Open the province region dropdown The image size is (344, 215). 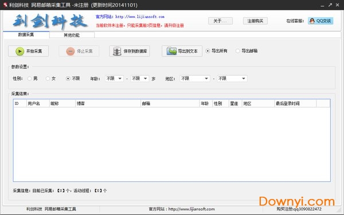[x=195, y=78]
